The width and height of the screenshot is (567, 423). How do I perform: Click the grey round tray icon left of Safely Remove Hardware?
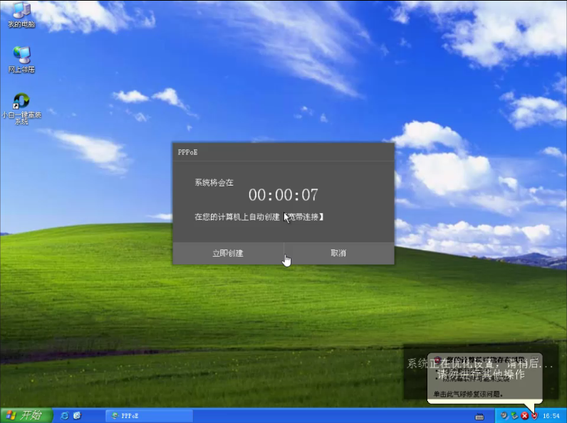pyautogui.click(x=504, y=415)
